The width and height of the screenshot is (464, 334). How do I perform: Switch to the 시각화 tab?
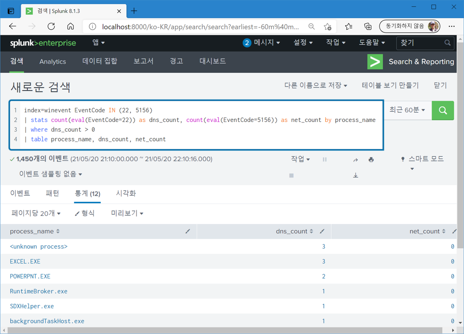(x=125, y=193)
